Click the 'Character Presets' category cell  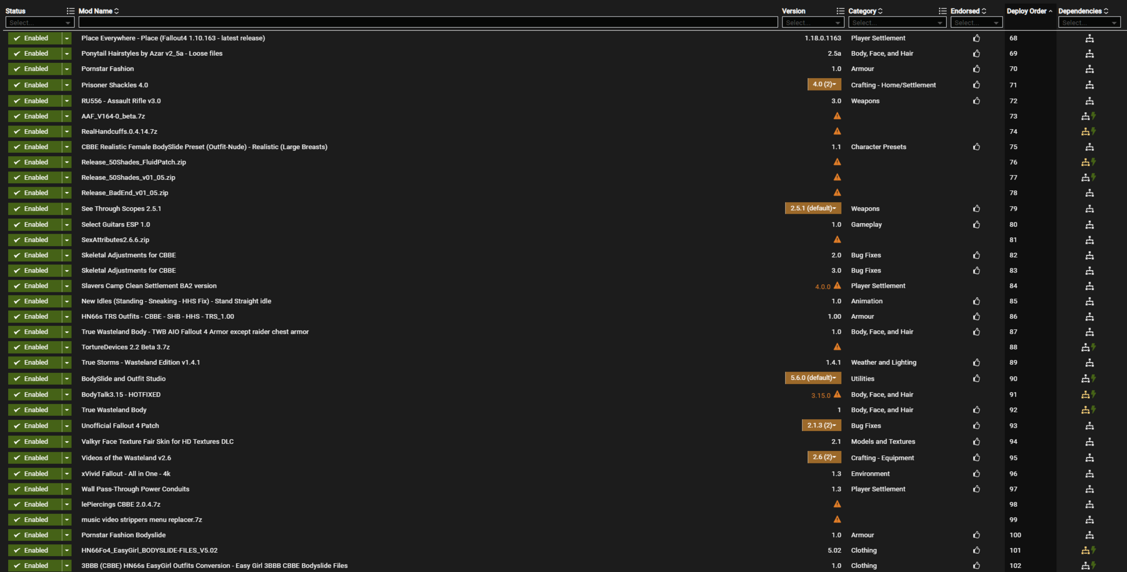(879, 147)
